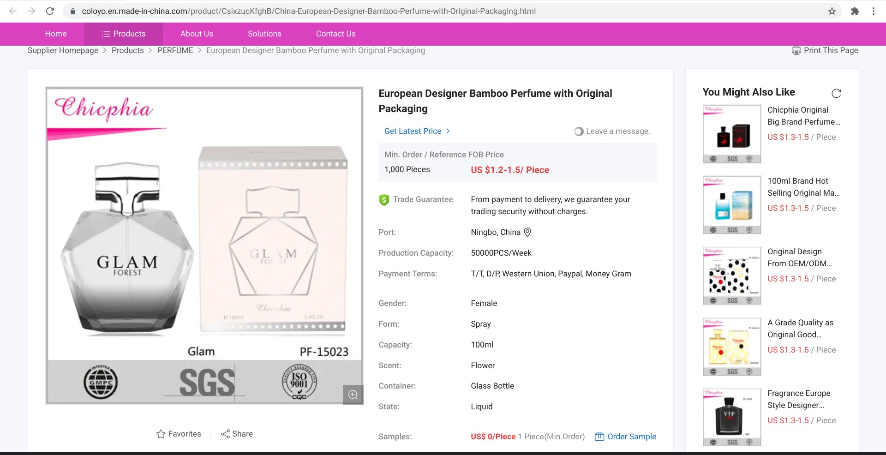The width and height of the screenshot is (886, 455).
Task: Open the 100ml Brand Hot Selling thumbnail
Action: (x=731, y=205)
